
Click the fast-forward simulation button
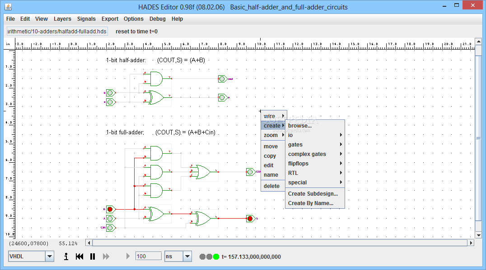click(106, 256)
